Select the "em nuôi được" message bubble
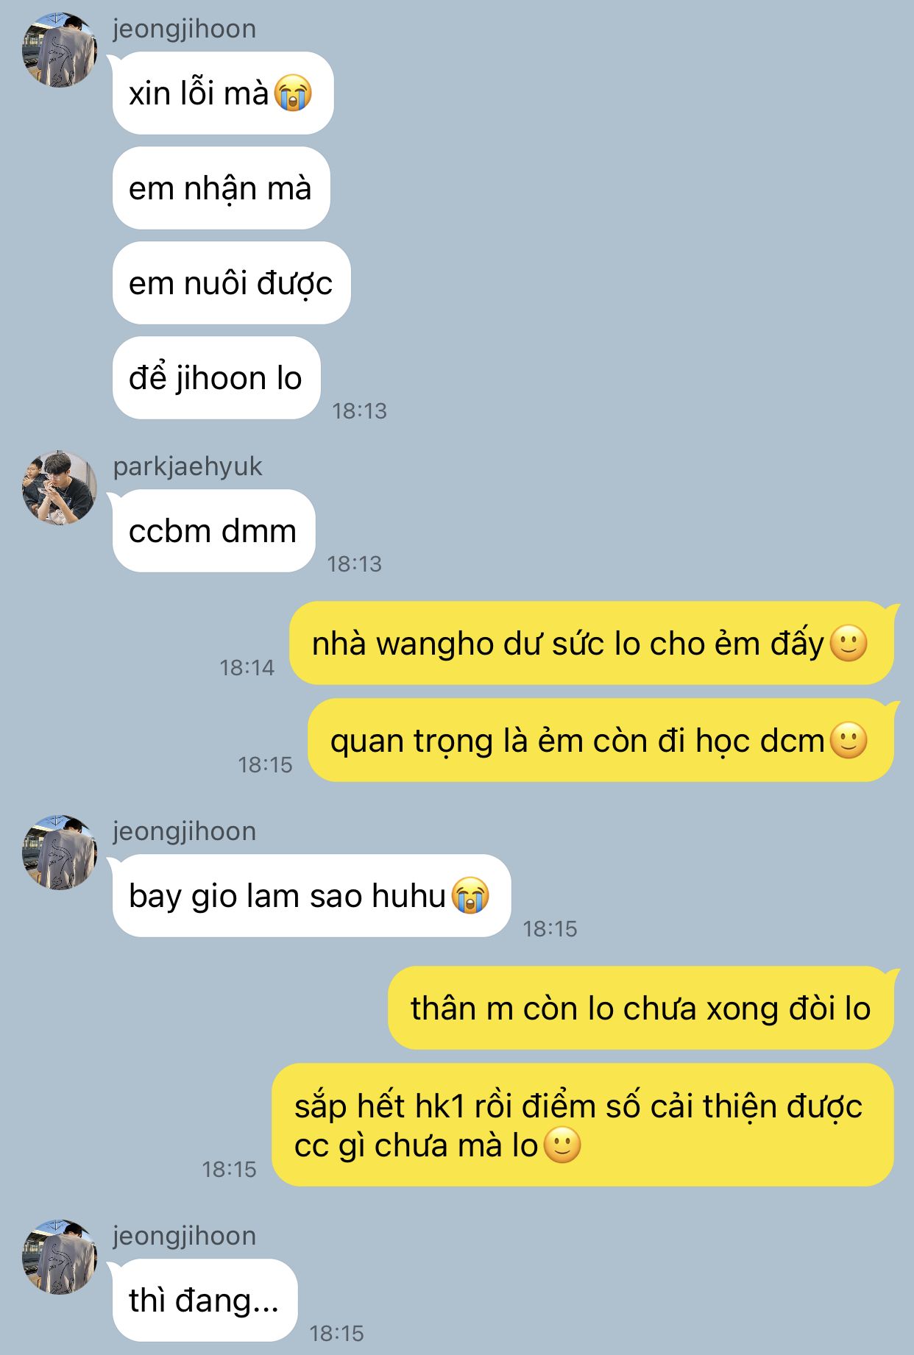Viewport: 914px width, 1355px height. [231, 283]
